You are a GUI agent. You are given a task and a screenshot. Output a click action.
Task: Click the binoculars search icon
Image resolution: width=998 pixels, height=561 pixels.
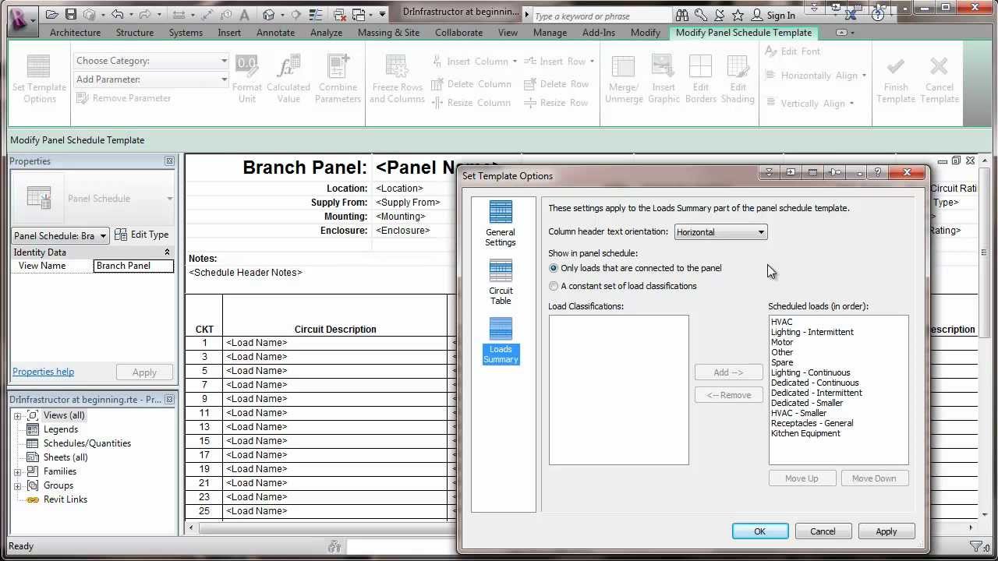click(682, 15)
